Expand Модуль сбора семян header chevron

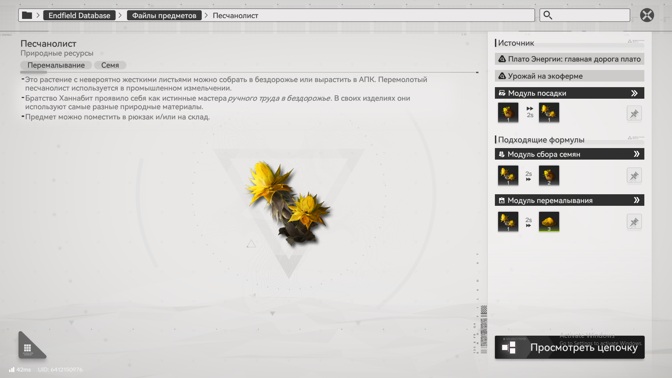[636, 154]
